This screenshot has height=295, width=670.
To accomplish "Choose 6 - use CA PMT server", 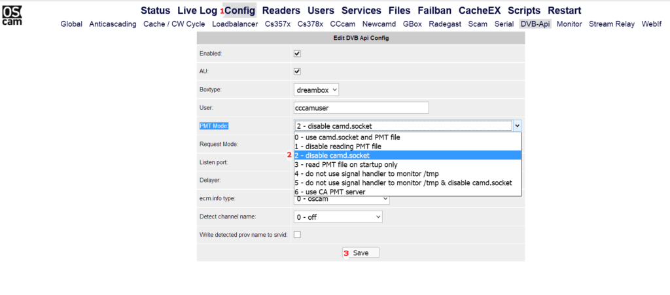I will click(x=407, y=192).
